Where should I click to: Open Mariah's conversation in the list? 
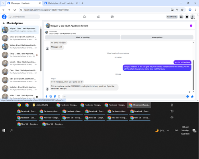point(20,63)
